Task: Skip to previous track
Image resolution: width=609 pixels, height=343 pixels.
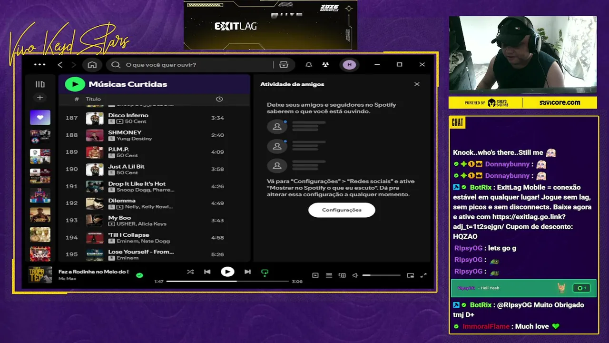Action: [207, 272]
